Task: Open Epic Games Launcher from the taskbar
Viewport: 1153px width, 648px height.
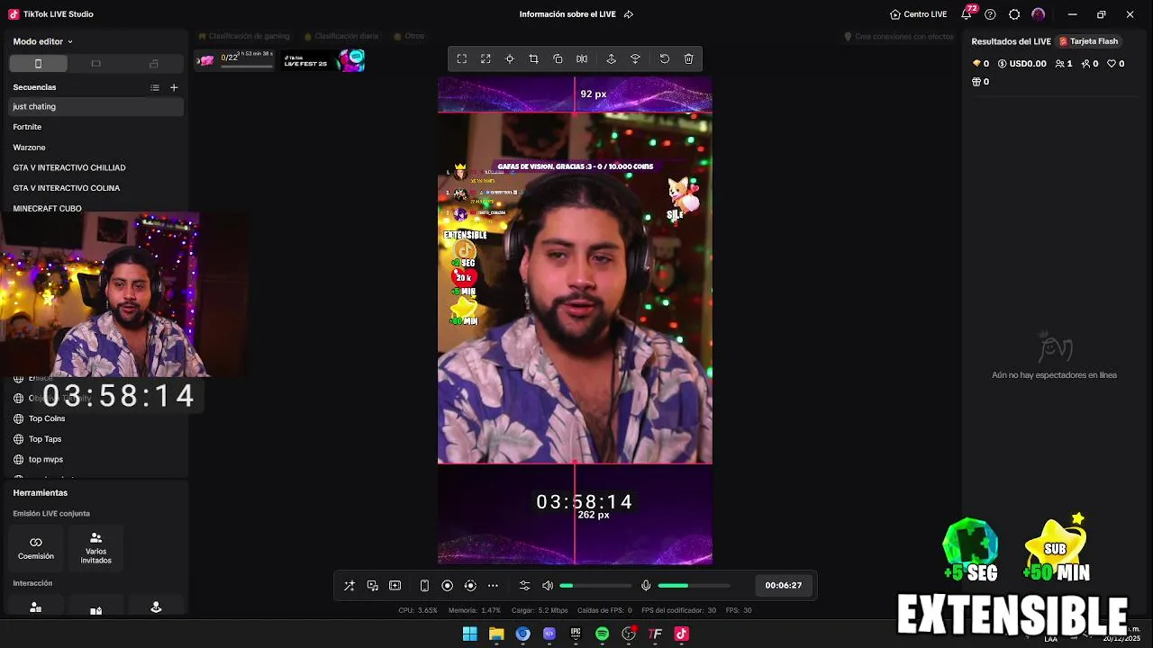Action: [x=576, y=634]
